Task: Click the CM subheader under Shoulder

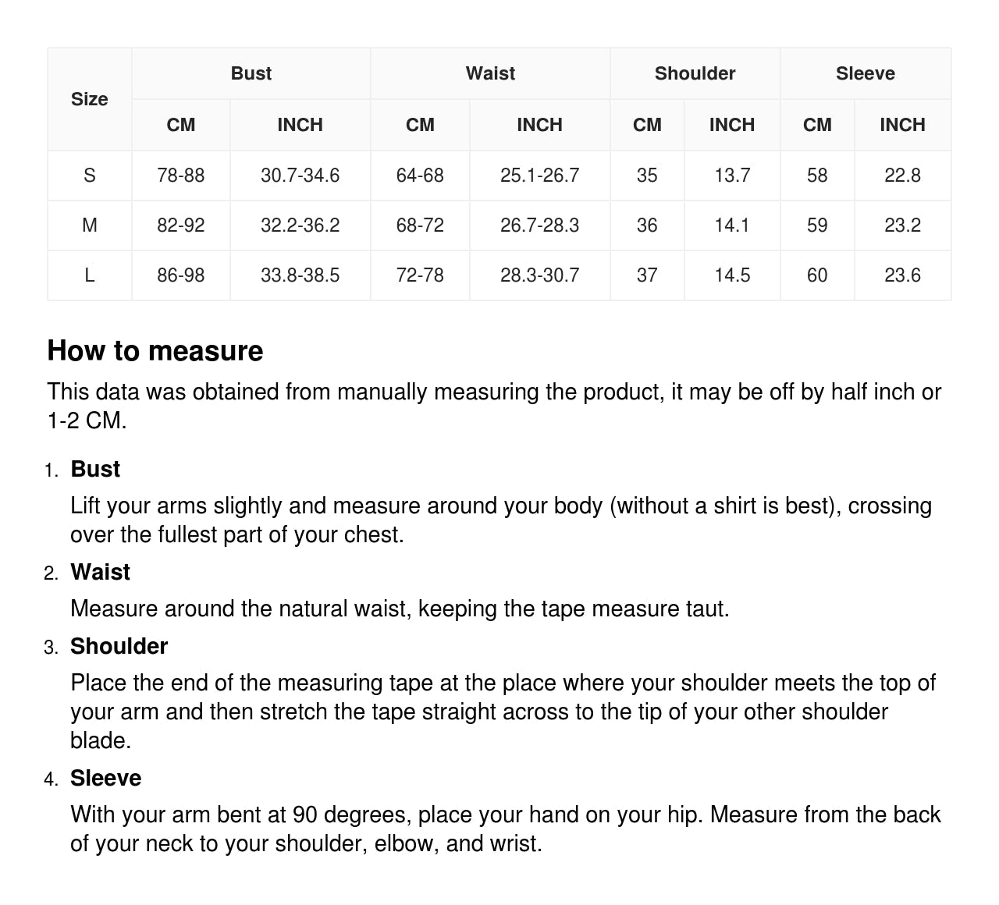Action: 647,125
